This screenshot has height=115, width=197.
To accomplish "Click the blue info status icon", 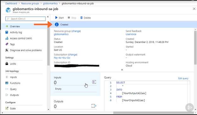I will tap(57, 24).
